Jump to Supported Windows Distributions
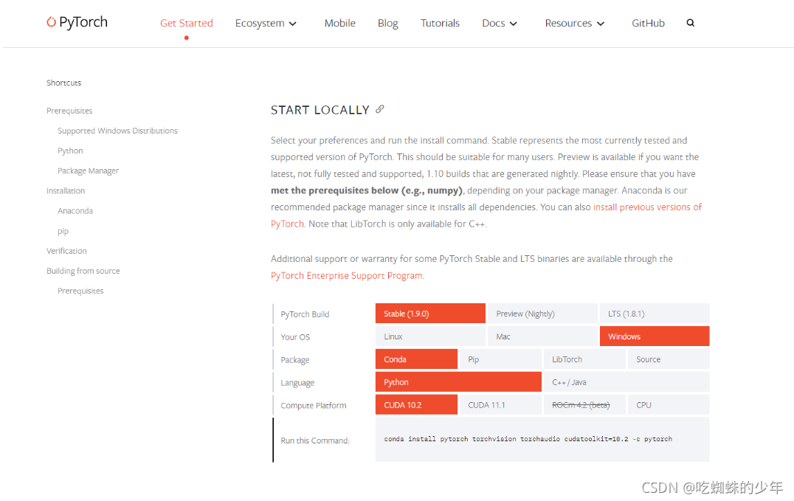The width and height of the screenshot is (794, 501). [117, 131]
